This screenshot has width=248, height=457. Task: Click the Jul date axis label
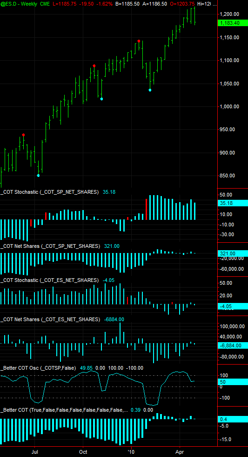coord(35,452)
